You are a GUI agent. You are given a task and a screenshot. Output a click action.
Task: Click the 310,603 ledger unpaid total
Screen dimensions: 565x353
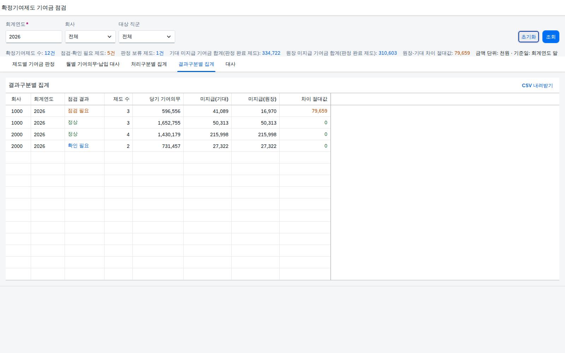point(388,53)
